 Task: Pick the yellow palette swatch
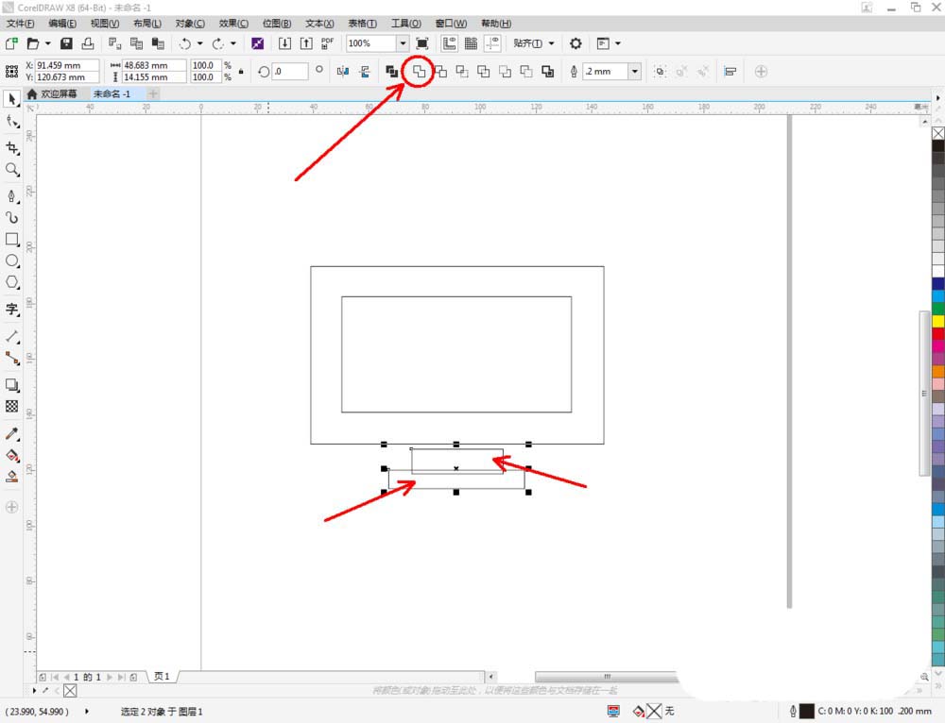pyautogui.click(x=937, y=322)
